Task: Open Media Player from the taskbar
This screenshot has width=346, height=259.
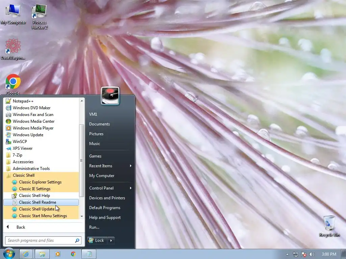Action: [57, 254]
